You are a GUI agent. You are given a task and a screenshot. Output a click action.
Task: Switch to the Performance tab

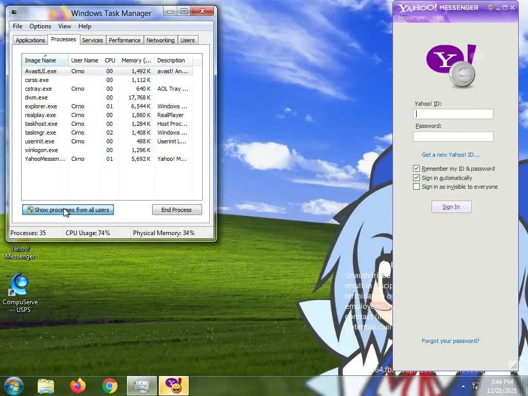pyautogui.click(x=125, y=40)
